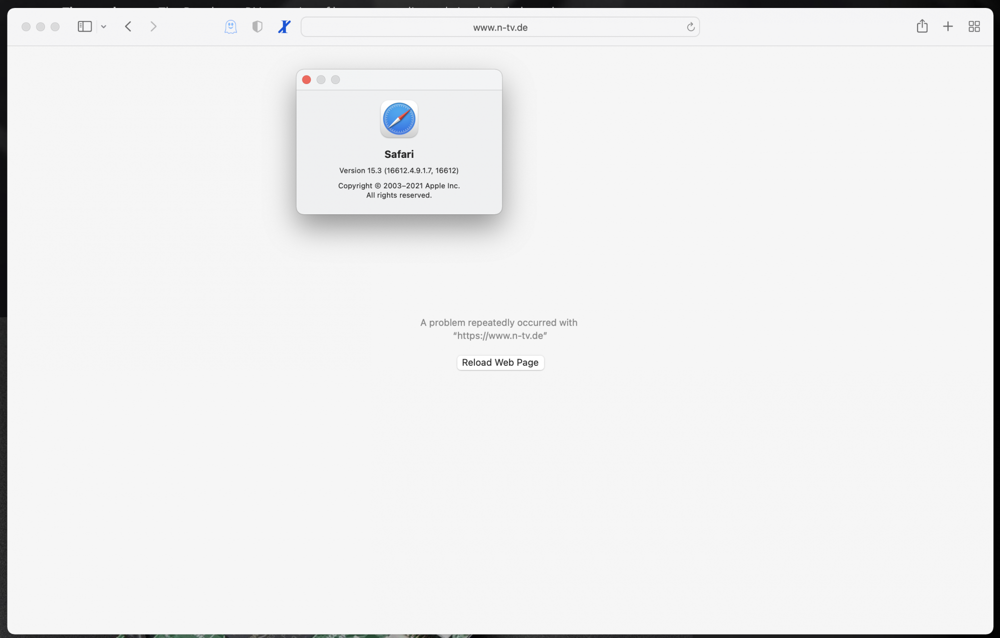
Task: Click the disclosure chevron next to sidebar button
Action: tap(103, 26)
